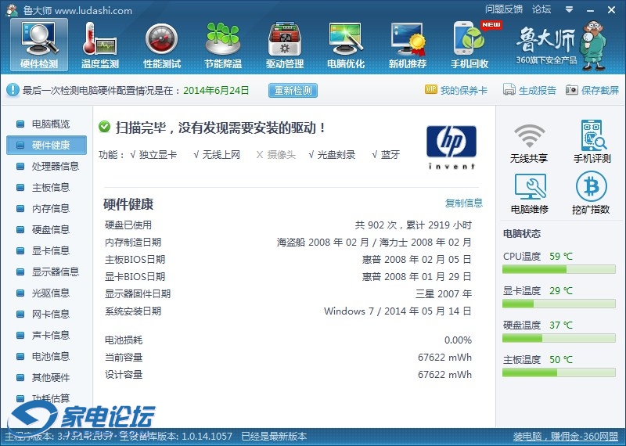Select 网卡信息 in the sidebar
Screen dimensions: 626x446
[46, 315]
